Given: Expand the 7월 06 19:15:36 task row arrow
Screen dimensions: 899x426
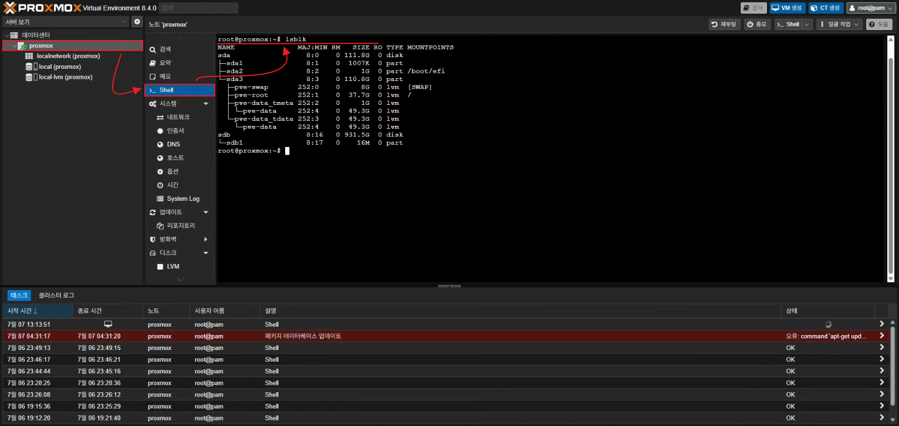Looking at the screenshot, I should tap(881, 406).
